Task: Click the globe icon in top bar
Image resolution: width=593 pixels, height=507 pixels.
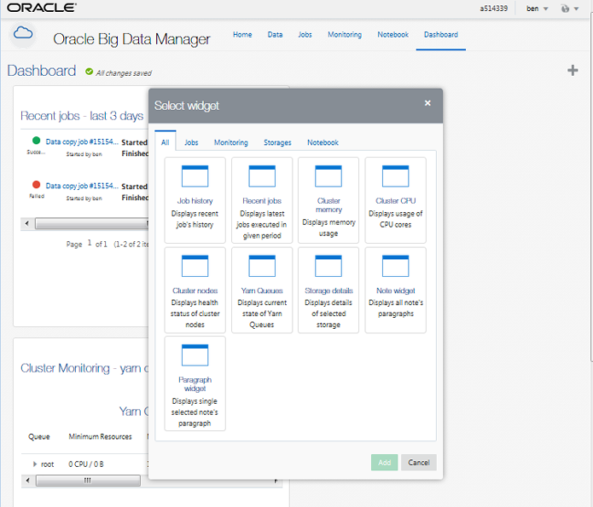Action: tap(565, 9)
